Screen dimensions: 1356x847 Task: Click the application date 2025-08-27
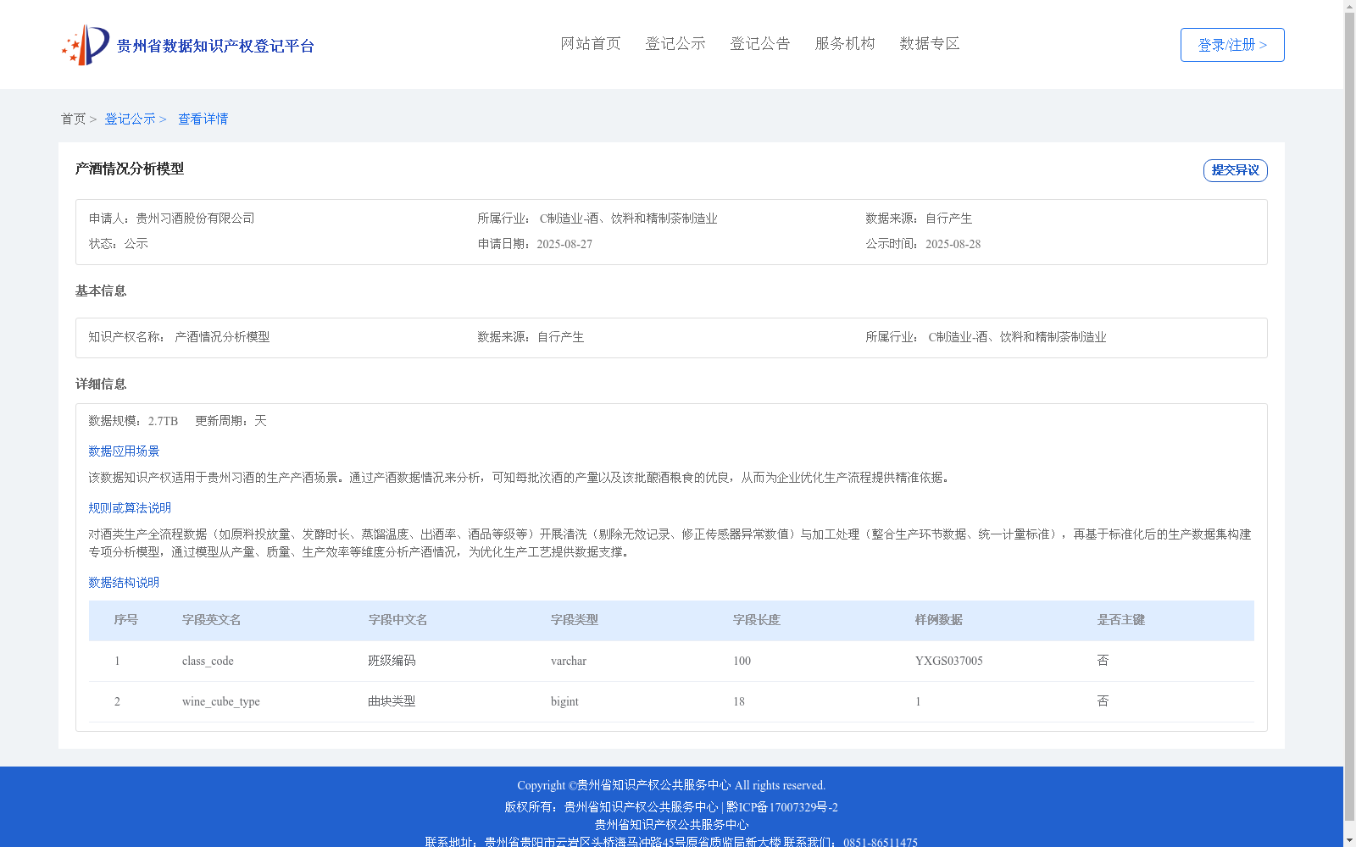(564, 244)
